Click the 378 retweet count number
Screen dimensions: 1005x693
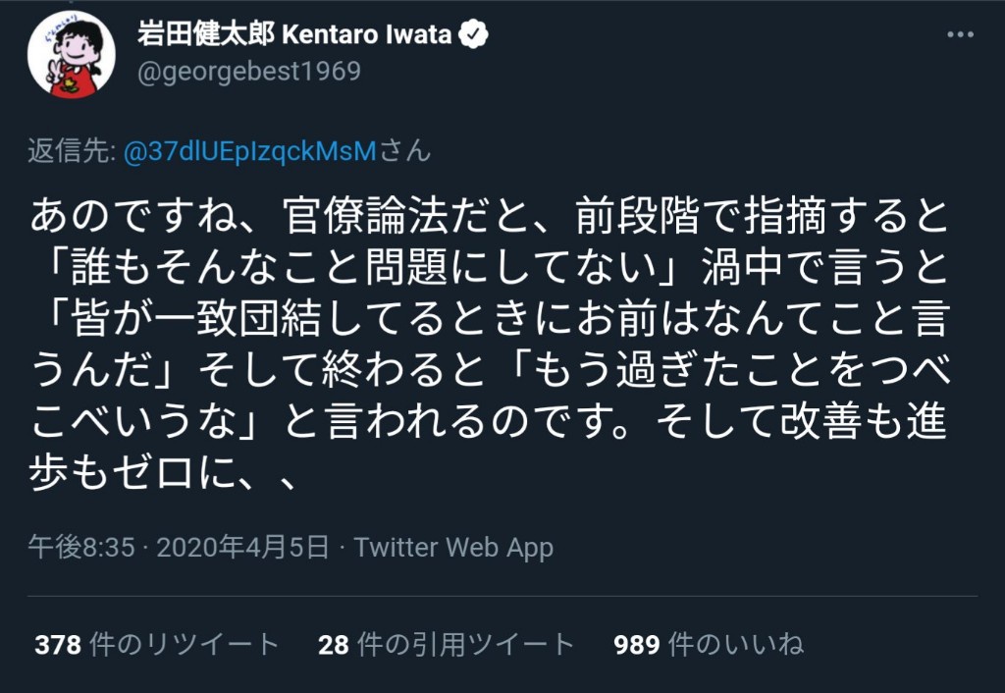(57, 644)
